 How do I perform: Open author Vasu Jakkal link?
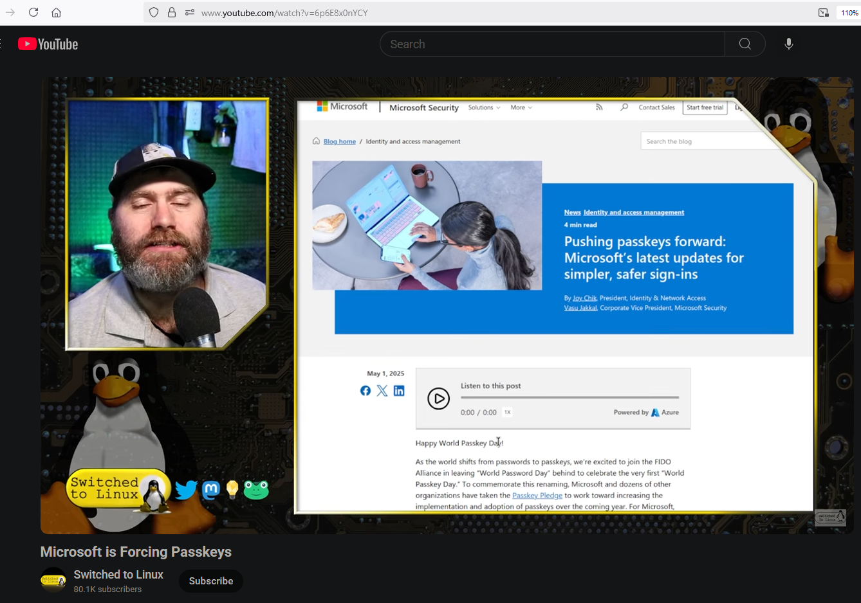580,308
